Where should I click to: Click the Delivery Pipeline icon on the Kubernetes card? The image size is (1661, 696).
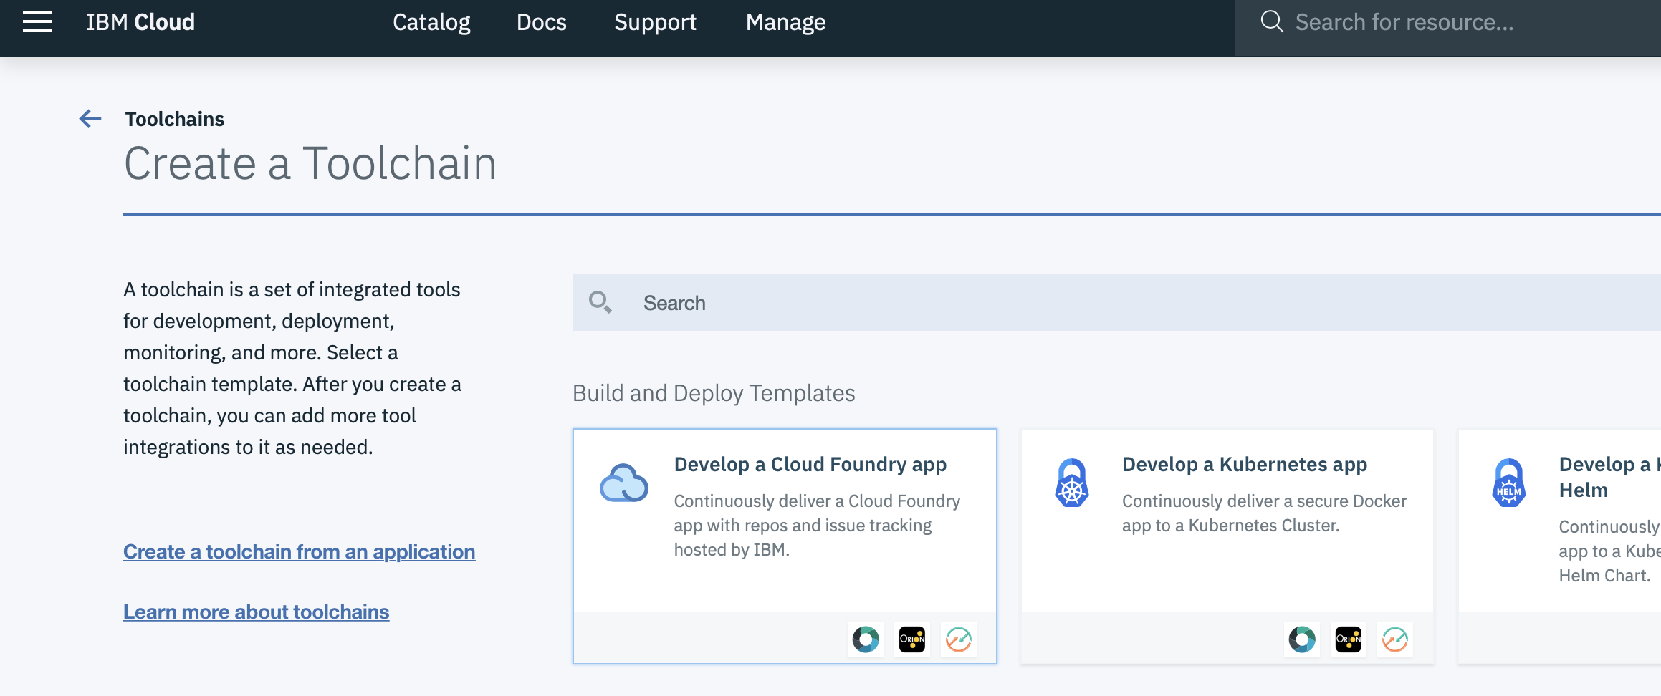1394,639
